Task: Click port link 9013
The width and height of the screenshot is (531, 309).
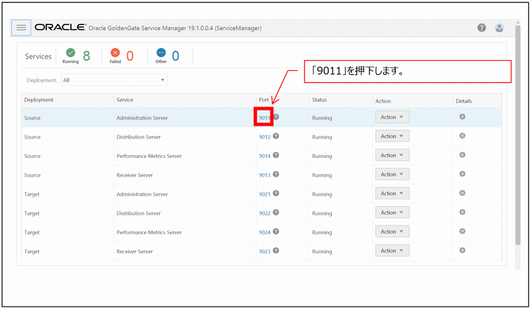Action: [x=264, y=175]
